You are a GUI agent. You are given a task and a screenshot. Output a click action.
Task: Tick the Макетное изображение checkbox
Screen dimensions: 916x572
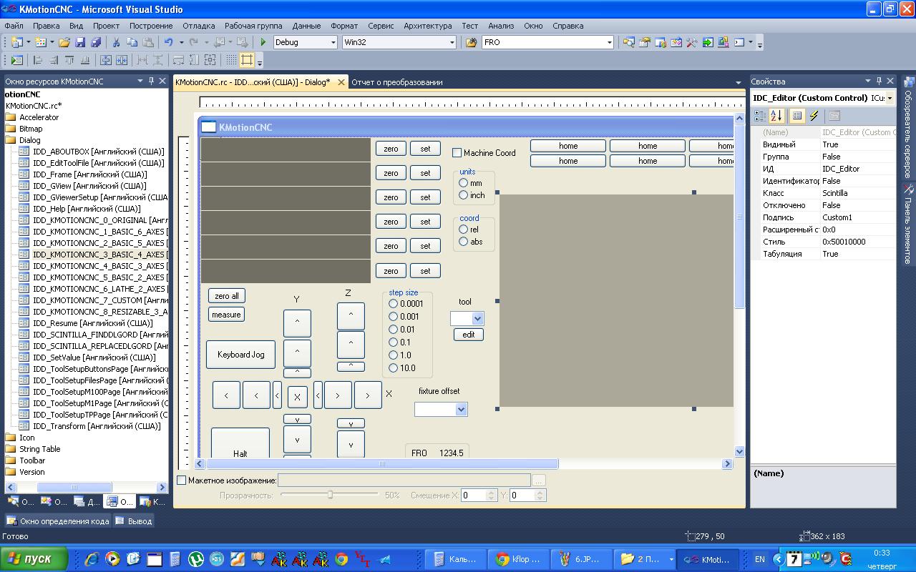pyautogui.click(x=182, y=480)
